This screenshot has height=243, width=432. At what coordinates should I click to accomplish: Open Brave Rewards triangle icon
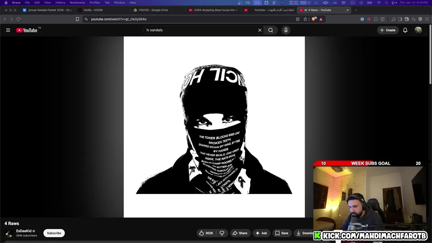321,19
